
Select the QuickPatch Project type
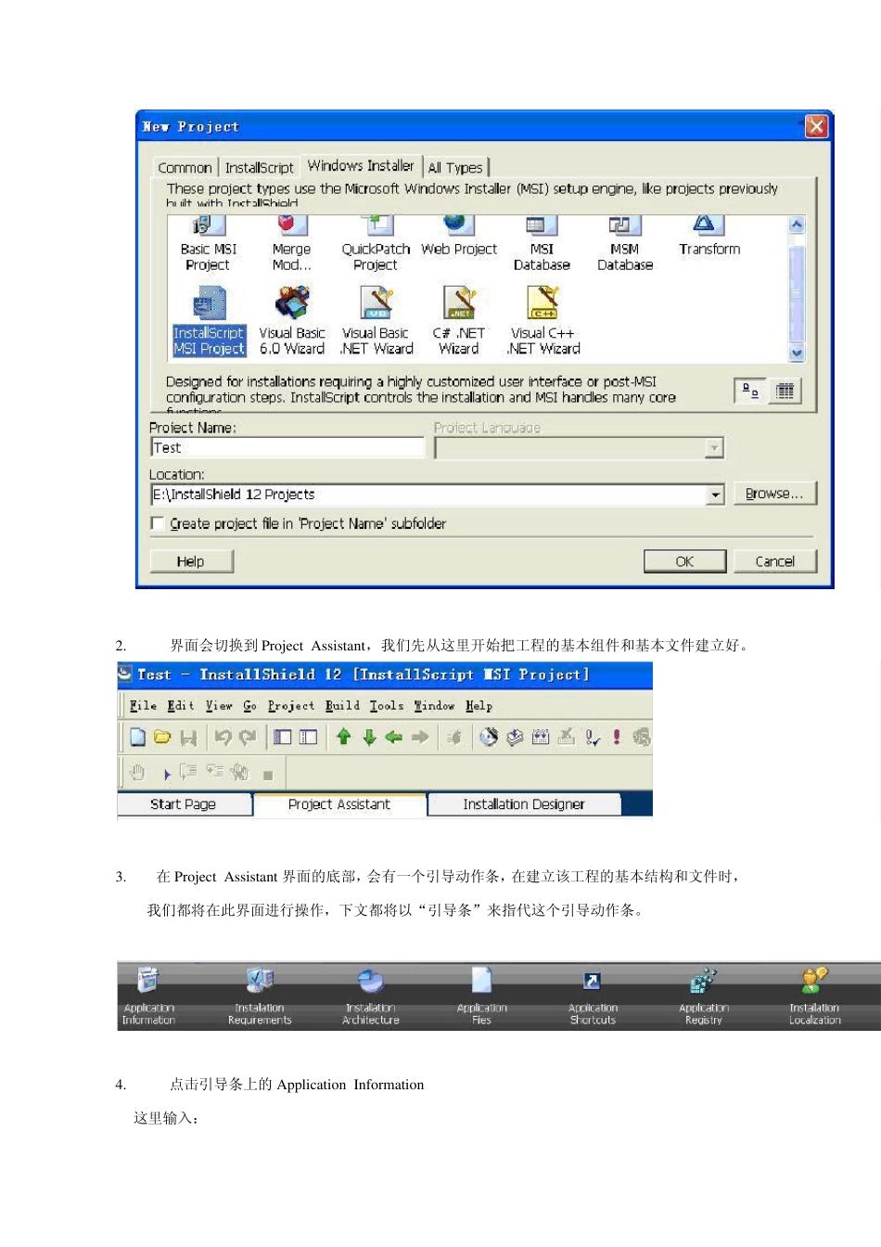[x=376, y=244]
